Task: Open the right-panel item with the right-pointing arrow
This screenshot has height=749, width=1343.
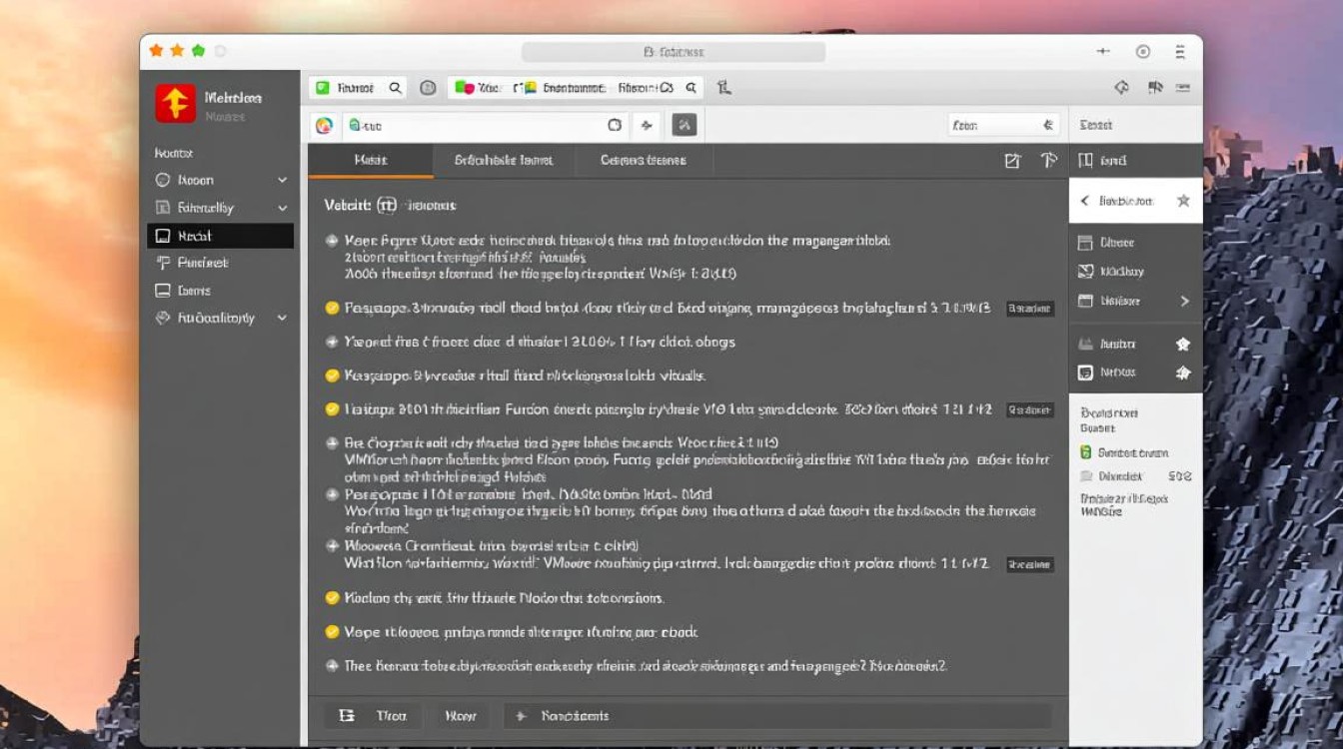Action: coord(1184,301)
